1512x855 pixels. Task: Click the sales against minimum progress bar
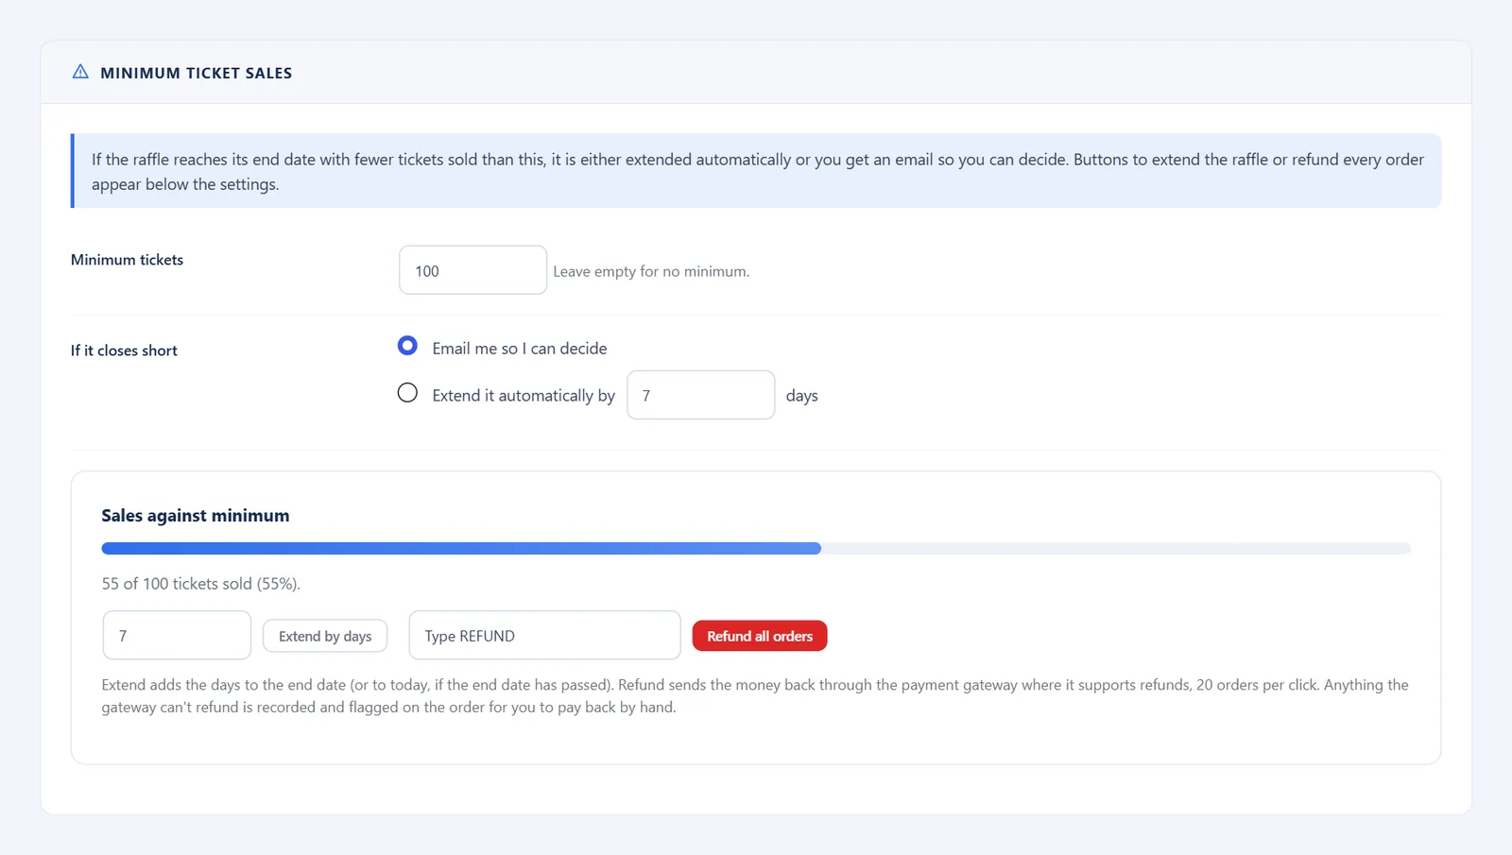[x=756, y=548]
